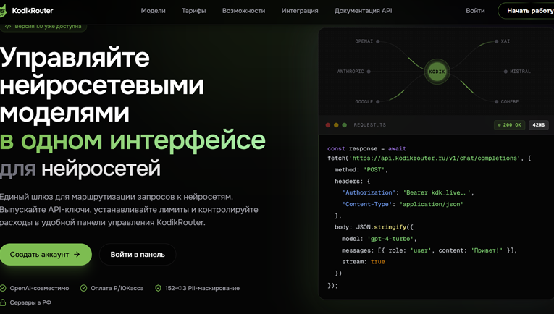Click the 200 OK status badge
The image size is (554, 314).
[509, 125]
